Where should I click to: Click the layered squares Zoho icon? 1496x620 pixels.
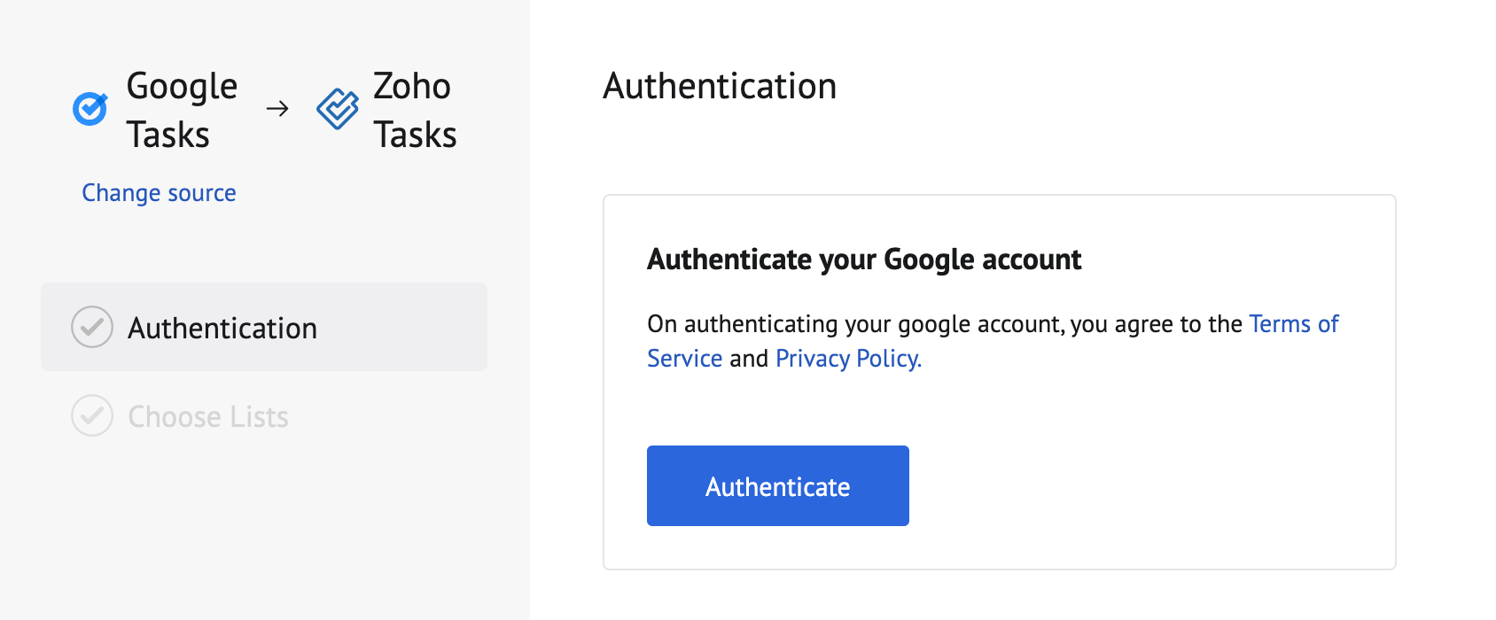point(337,108)
